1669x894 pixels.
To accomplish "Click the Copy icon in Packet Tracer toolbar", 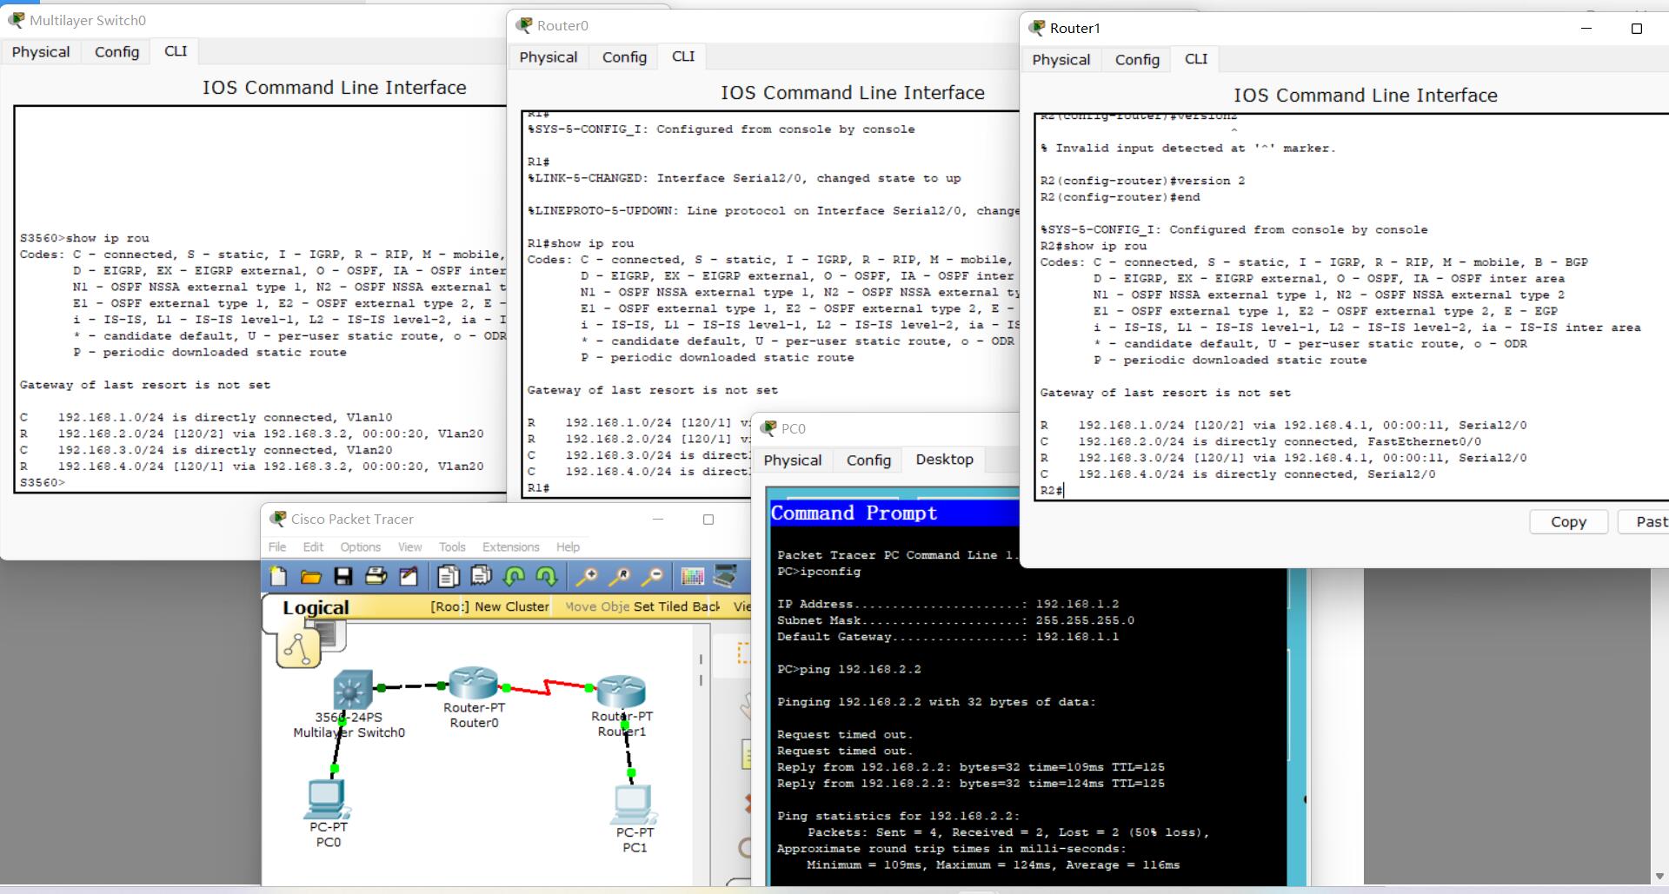I will tap(449, 576).
